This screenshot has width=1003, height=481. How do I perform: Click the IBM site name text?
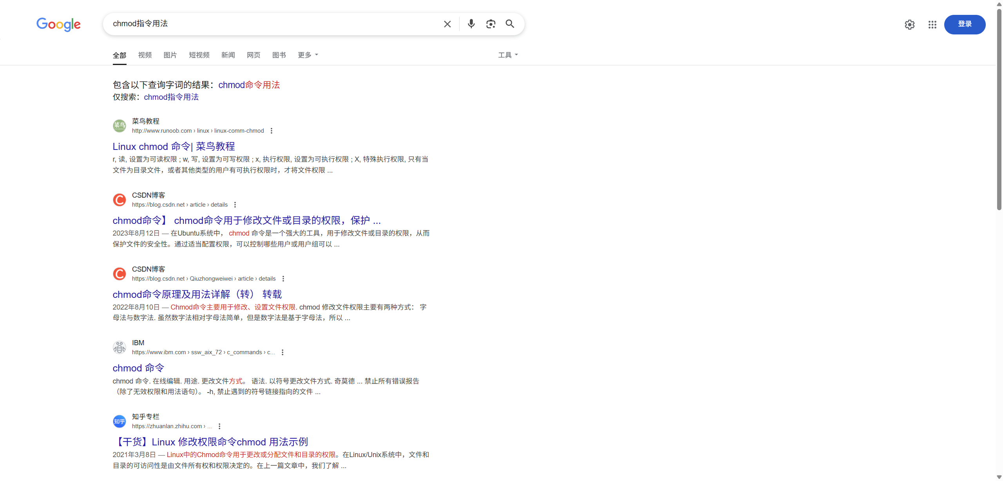coord(138,343)
